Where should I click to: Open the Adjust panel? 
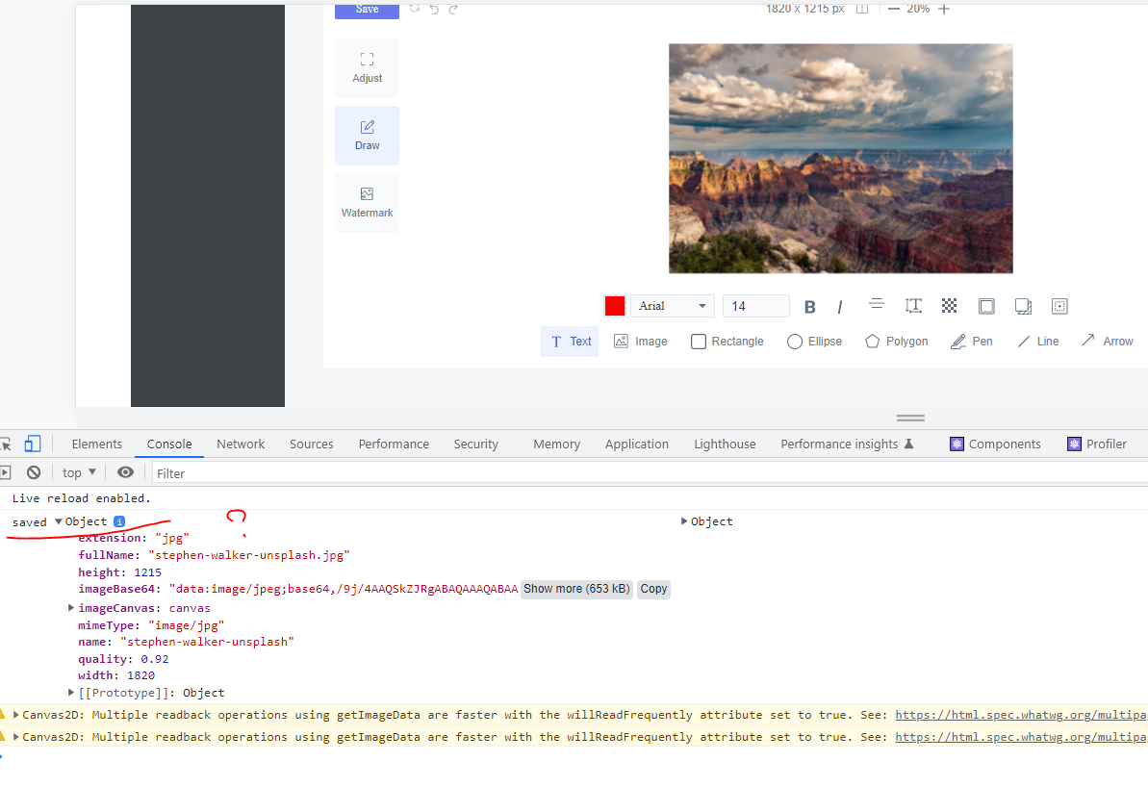(x=367, y=67)
